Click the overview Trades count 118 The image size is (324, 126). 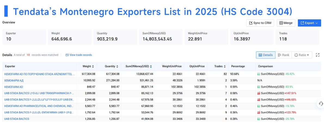pos(283,39)
